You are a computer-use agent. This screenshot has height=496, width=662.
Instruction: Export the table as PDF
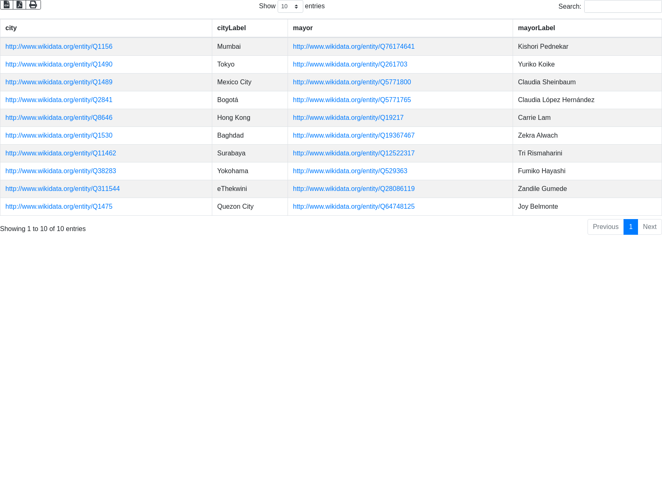tap(19, 5)
